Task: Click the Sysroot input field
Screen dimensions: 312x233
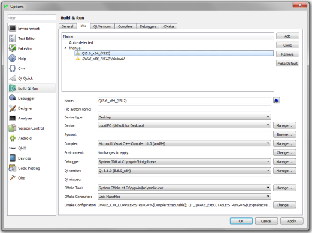Action: pos(184,134)
